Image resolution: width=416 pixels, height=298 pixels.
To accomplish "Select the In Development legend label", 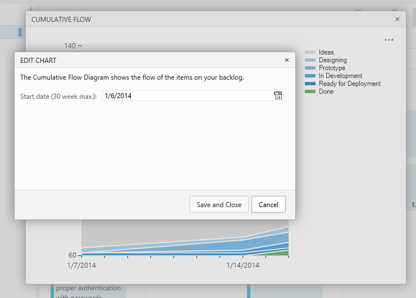I will [x=340, y=76].
